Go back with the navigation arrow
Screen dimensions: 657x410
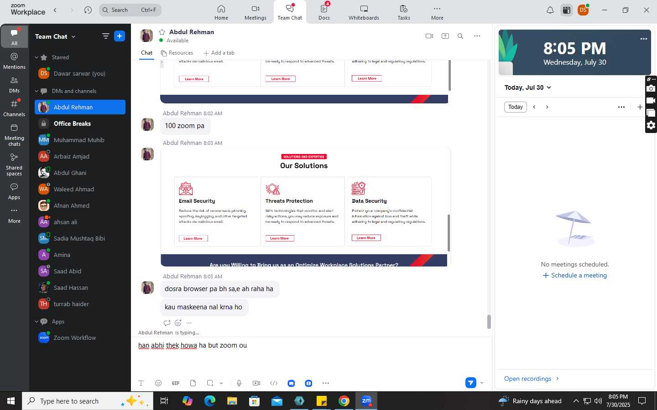click(x=55, y=10)
